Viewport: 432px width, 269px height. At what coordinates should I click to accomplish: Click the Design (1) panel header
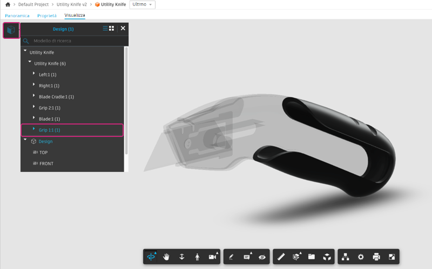click(x=63, y=29)
